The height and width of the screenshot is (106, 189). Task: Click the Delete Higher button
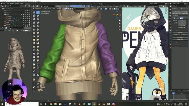(180, 39)
